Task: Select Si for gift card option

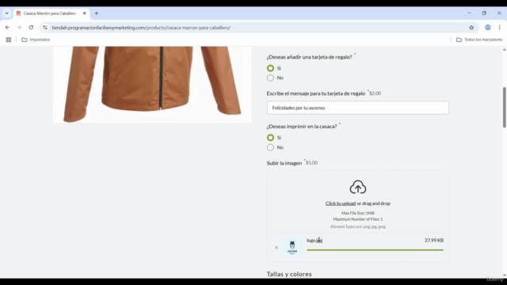Action: [270, 68]
